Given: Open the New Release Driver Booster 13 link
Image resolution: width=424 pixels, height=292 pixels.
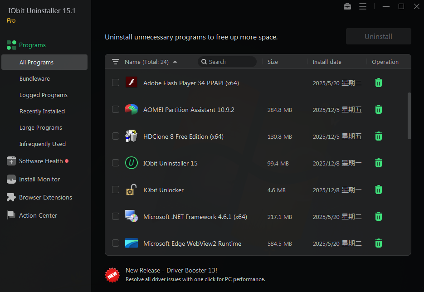Looking at the screenshot, I should coord(171,271).
